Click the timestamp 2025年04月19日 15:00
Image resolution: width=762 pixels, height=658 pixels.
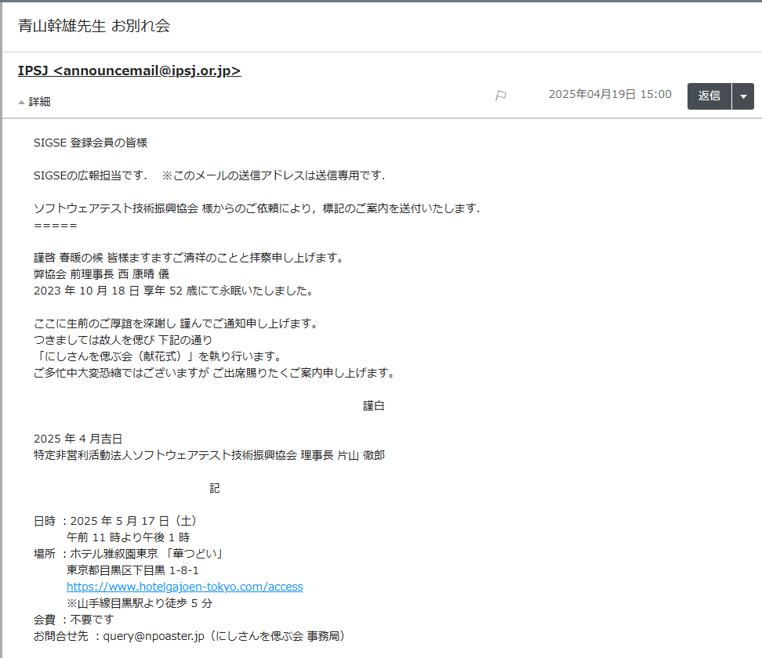[610, 94]
